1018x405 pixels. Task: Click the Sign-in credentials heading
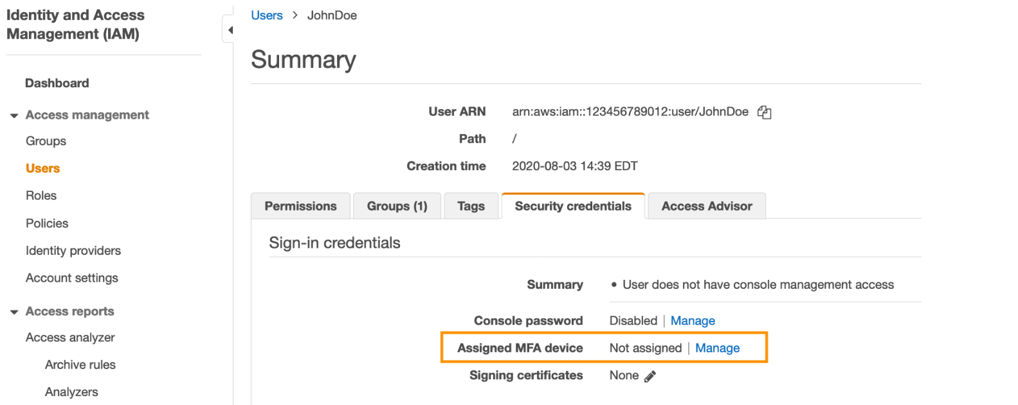click(x=334, y=243)
